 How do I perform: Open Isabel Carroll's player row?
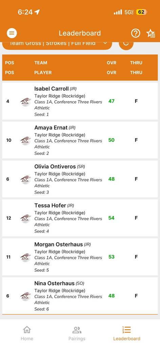coord(80,101)
